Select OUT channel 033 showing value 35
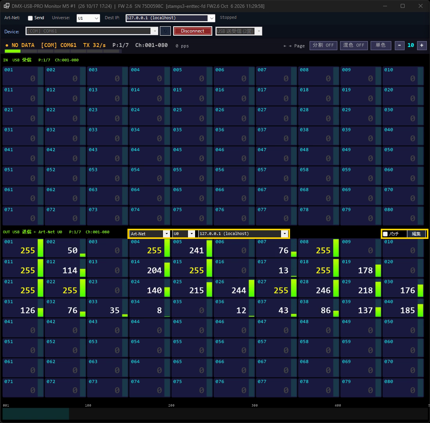This screenshot has height=423, width=430. [x=107, y=308]
